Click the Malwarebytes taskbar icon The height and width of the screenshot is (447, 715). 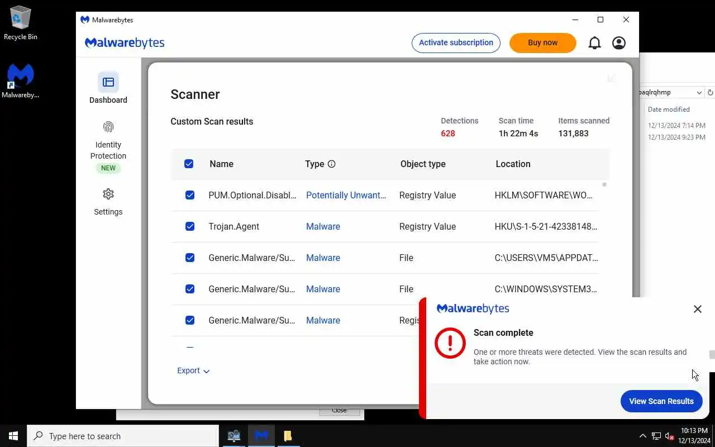(261, 436)
